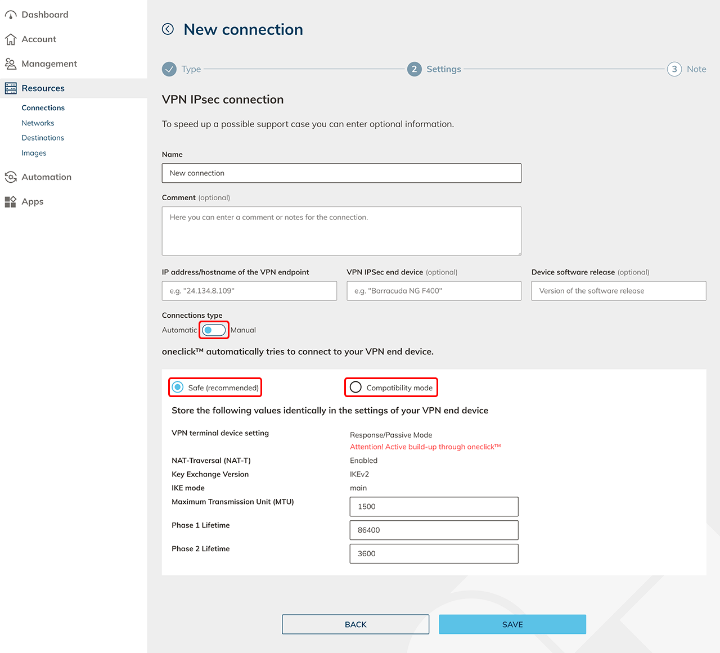Click the Phase 1 Lifetime field

pos(434,530)
